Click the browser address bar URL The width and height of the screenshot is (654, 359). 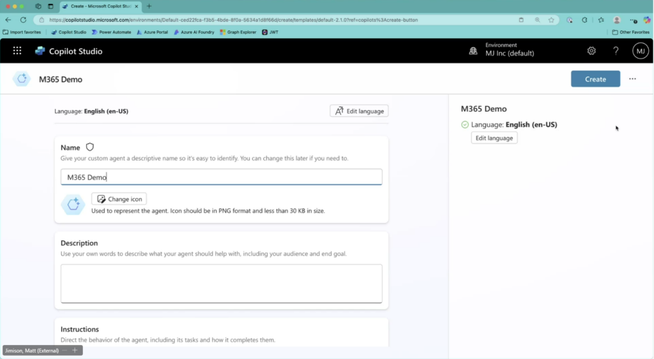click(233, 20)
